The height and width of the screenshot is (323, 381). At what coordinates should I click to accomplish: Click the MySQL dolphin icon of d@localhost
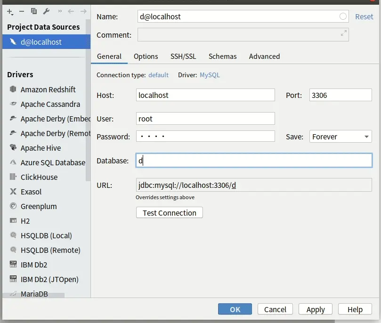tap(13, 41)
